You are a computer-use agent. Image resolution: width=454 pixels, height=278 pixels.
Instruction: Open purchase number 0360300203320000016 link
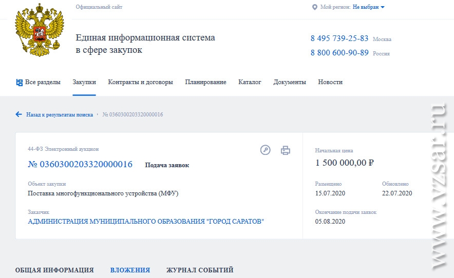[80, 164]
